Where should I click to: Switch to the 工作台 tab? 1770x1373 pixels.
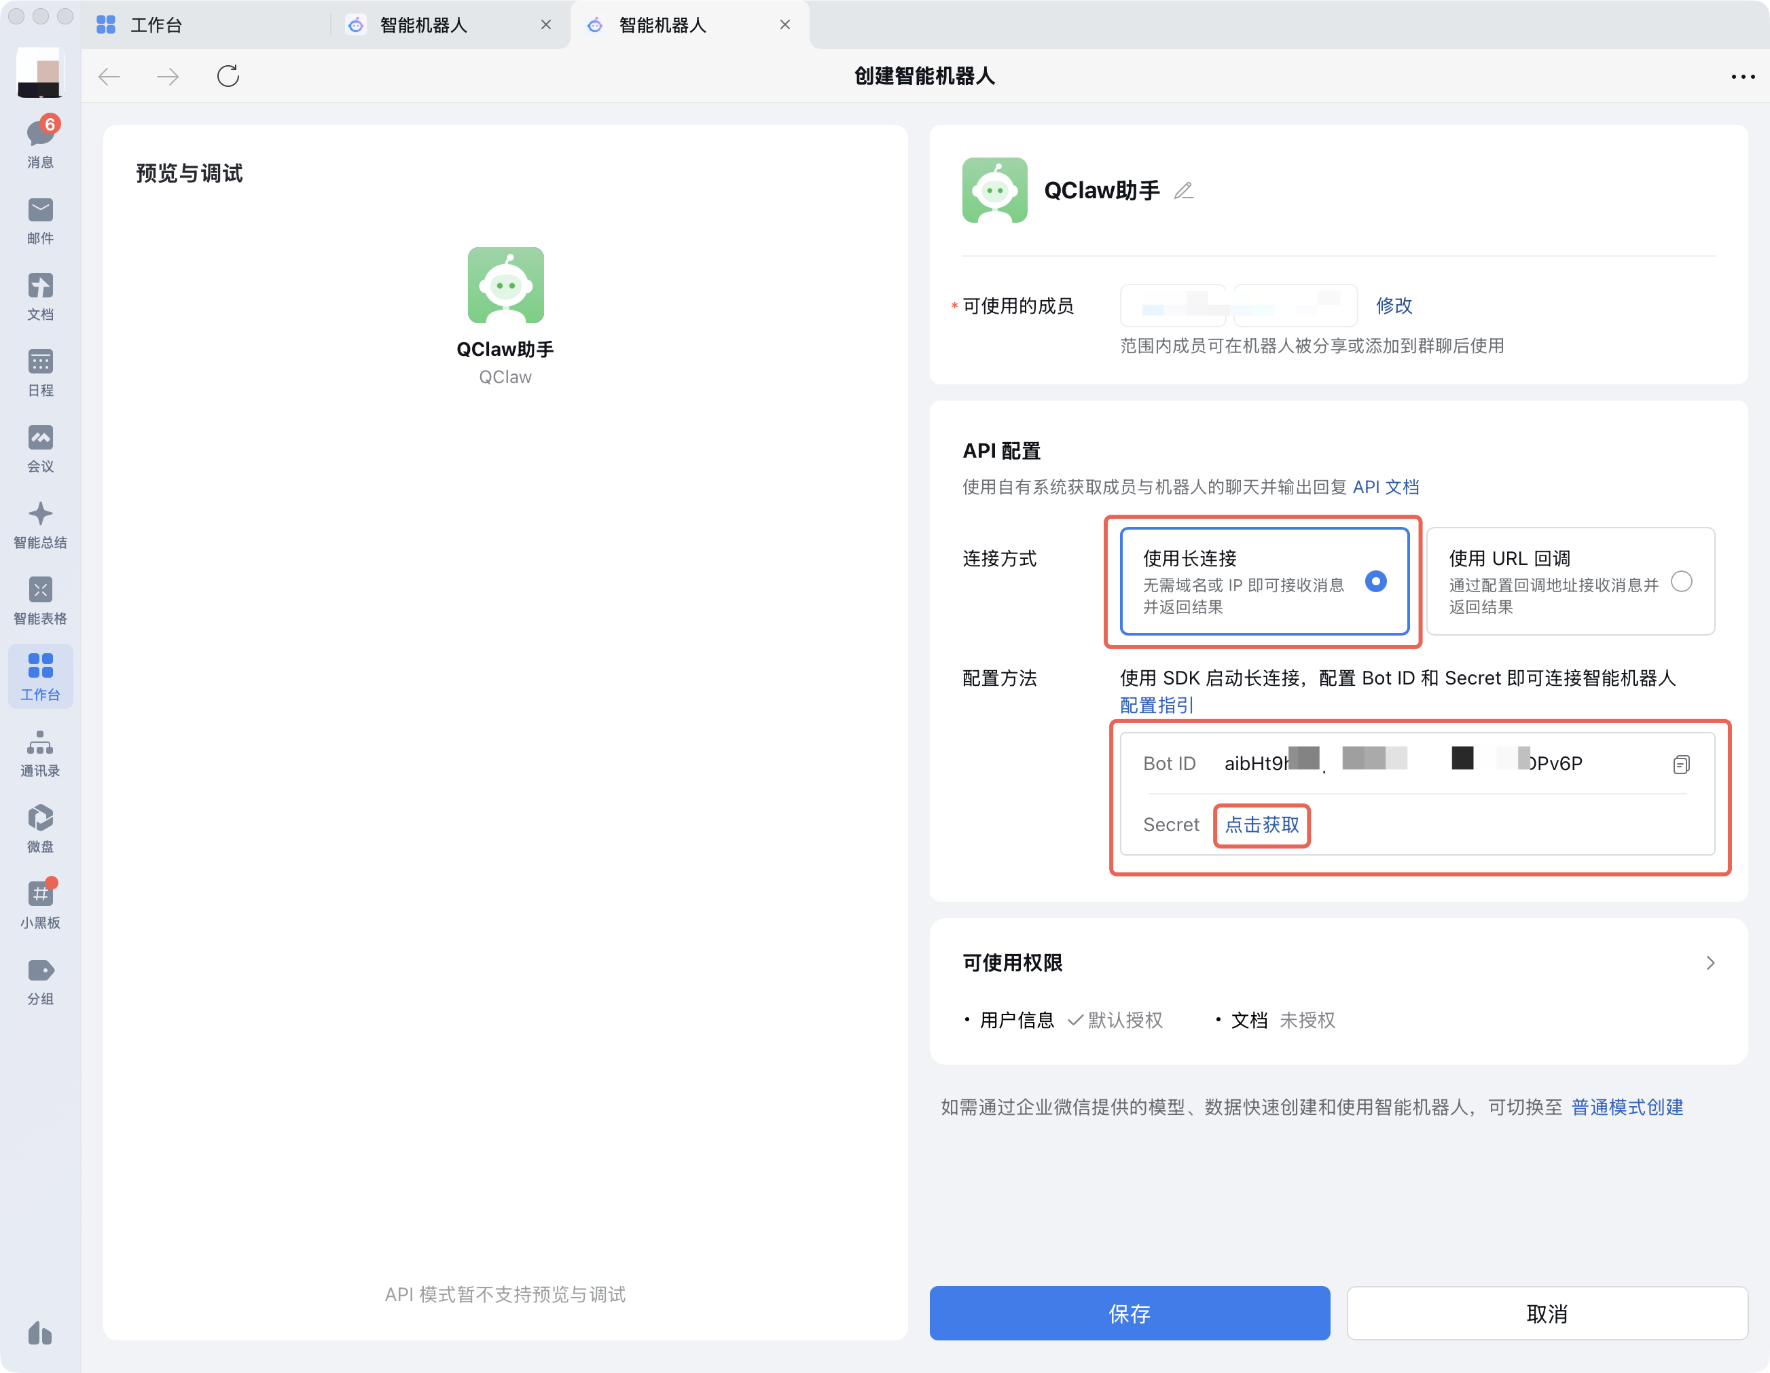point(156,25)
